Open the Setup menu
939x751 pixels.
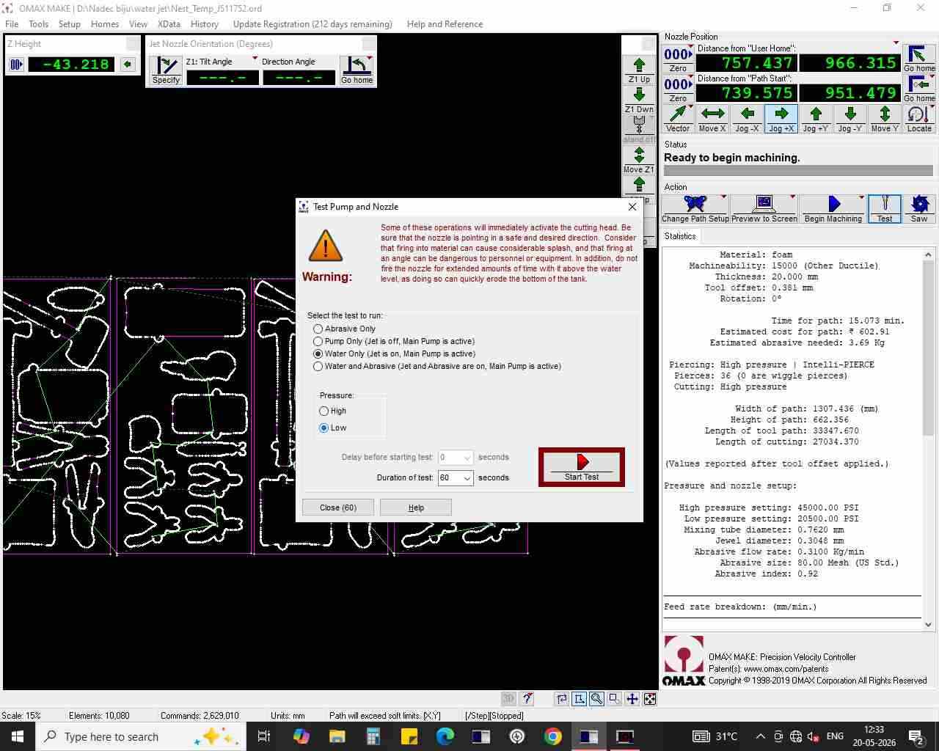coord(70,24)
